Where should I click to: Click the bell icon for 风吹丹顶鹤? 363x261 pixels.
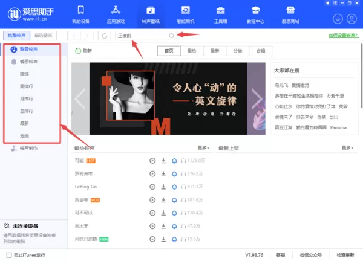tap(174, 239)
